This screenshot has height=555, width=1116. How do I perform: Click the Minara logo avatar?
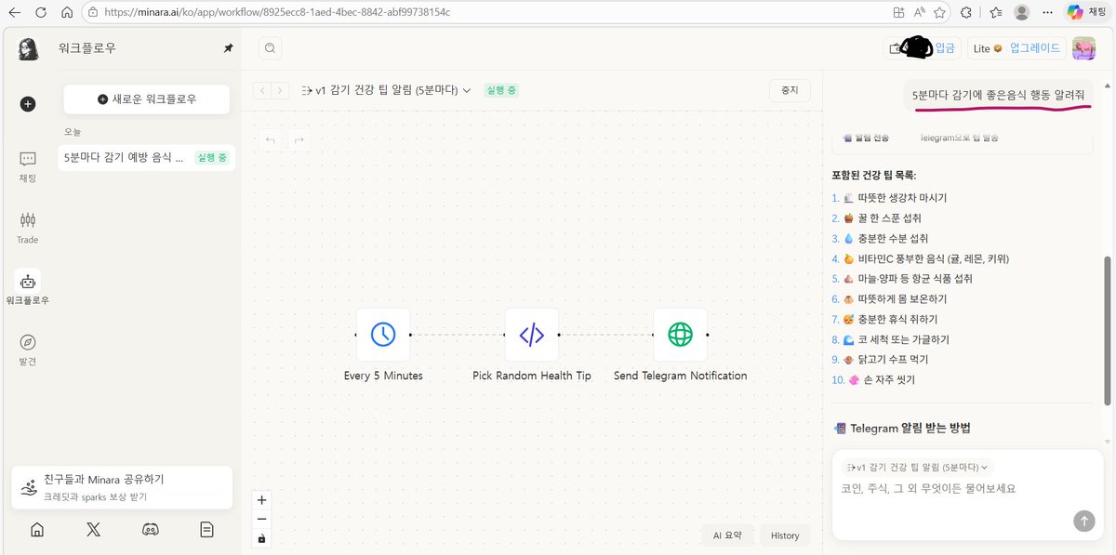point(28,48)
